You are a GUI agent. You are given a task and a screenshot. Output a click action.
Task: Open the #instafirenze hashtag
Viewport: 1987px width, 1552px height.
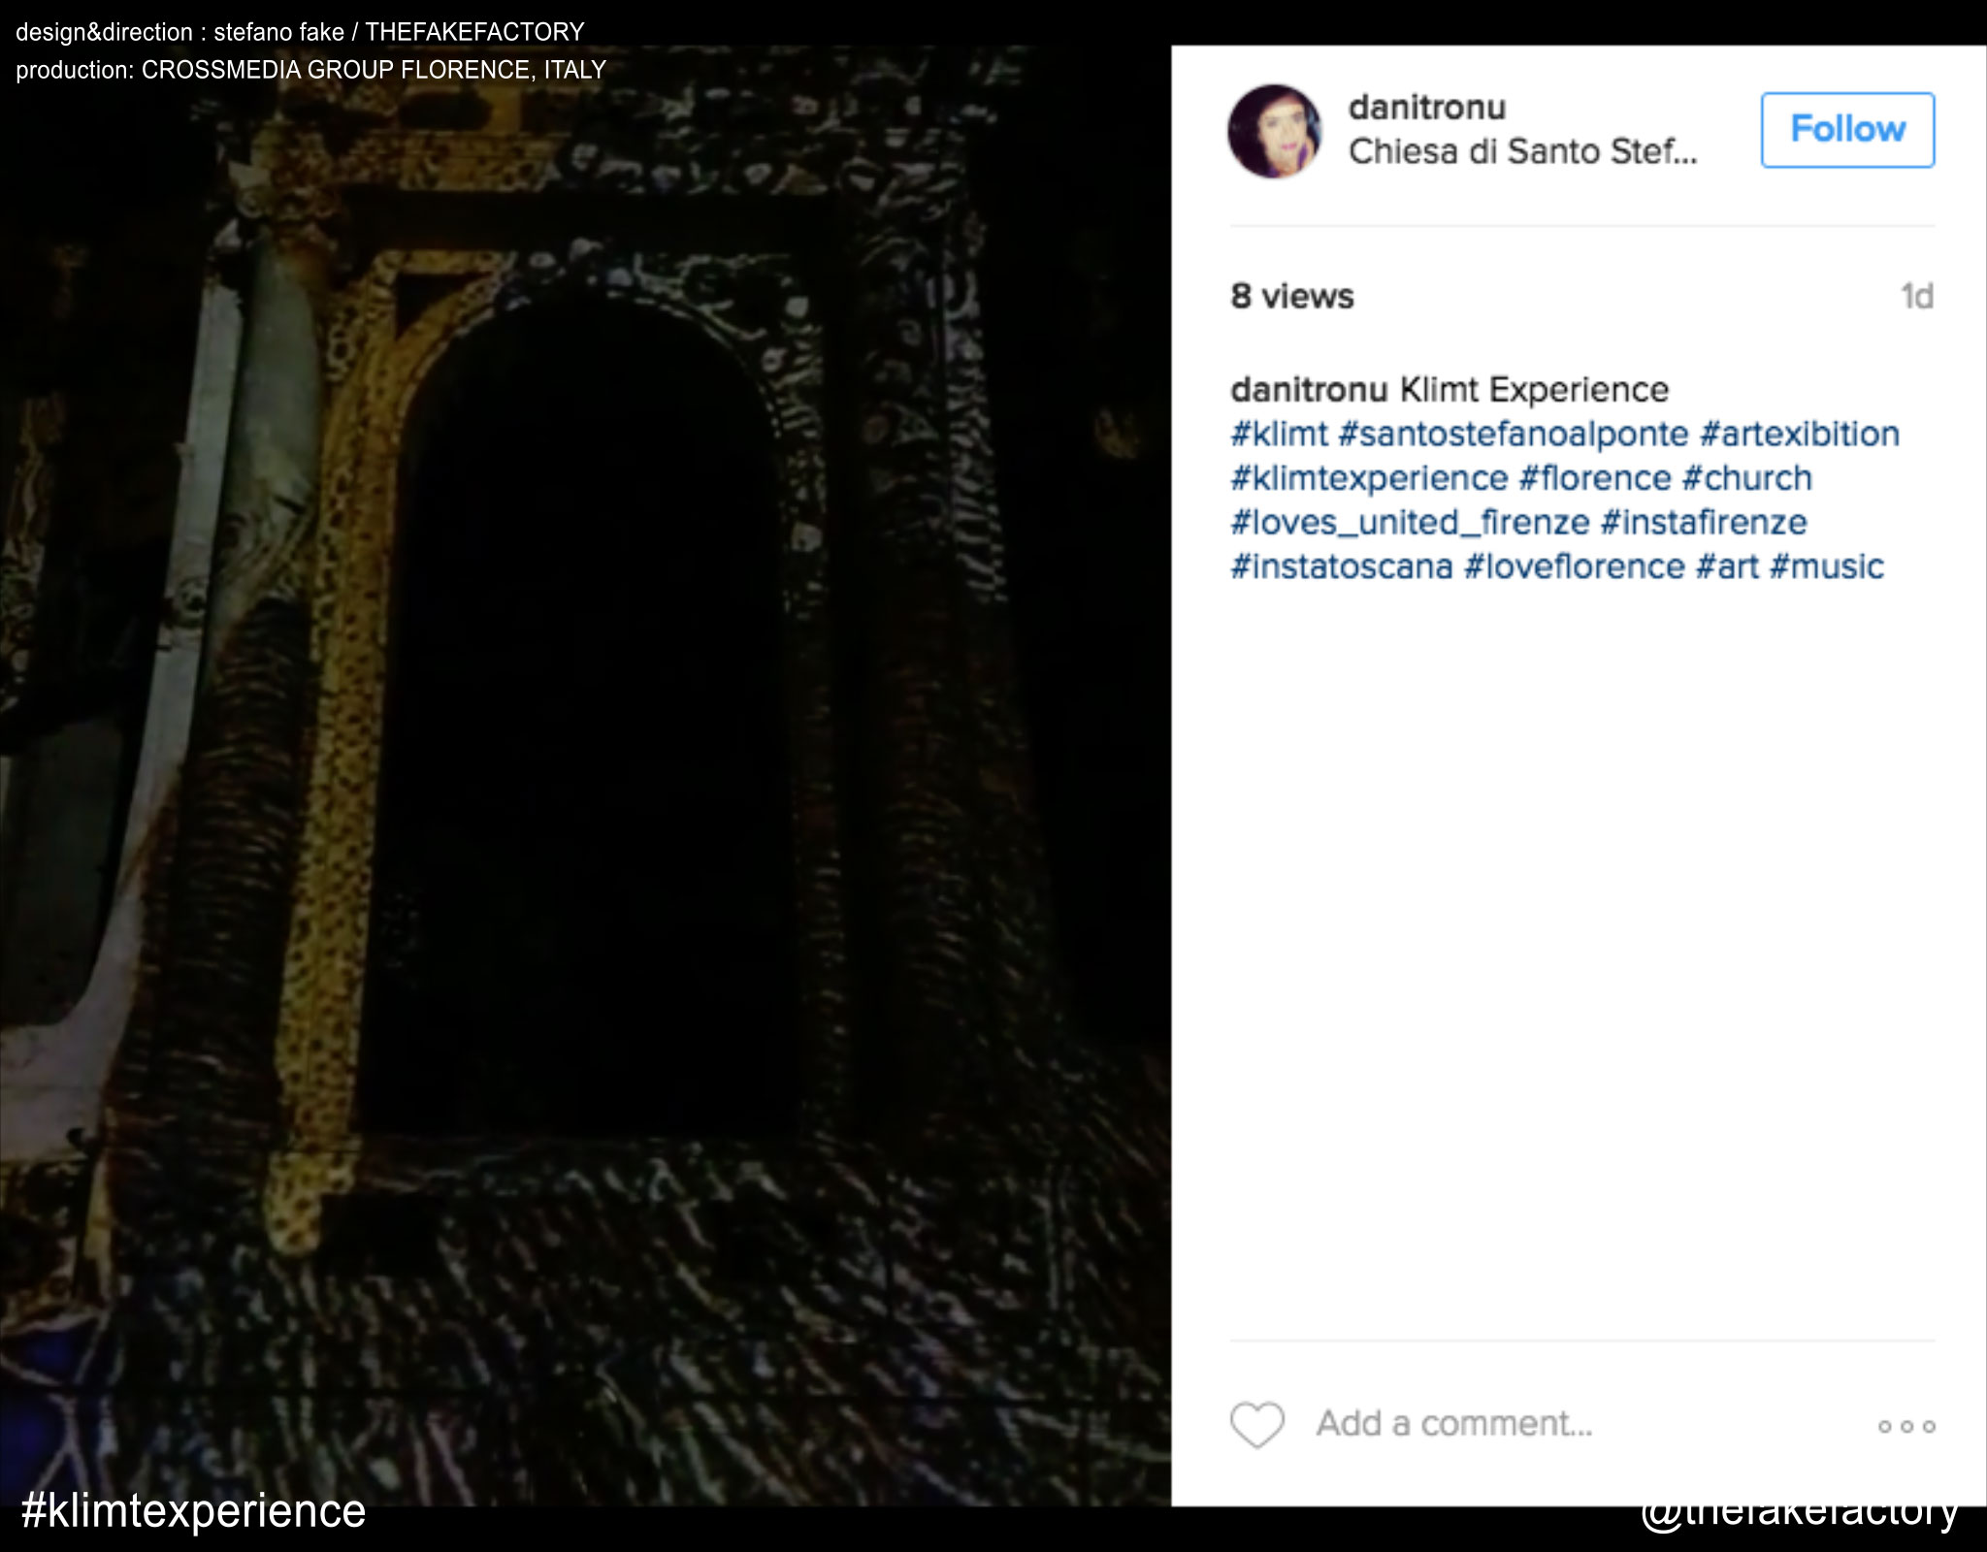pyautogui.click(x=1703, y=523)
